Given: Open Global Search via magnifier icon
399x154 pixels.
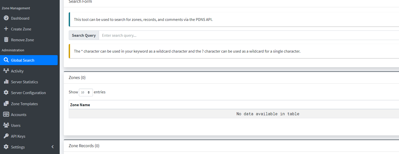Looking at the screenshot, I should coord(7,60).
